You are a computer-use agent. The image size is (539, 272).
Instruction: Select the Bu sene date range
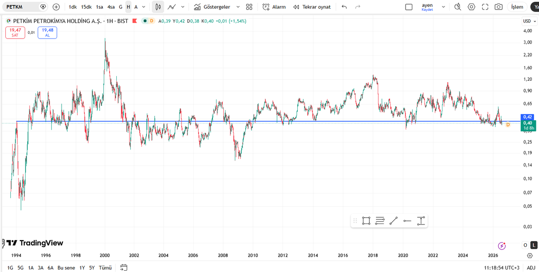66,268
